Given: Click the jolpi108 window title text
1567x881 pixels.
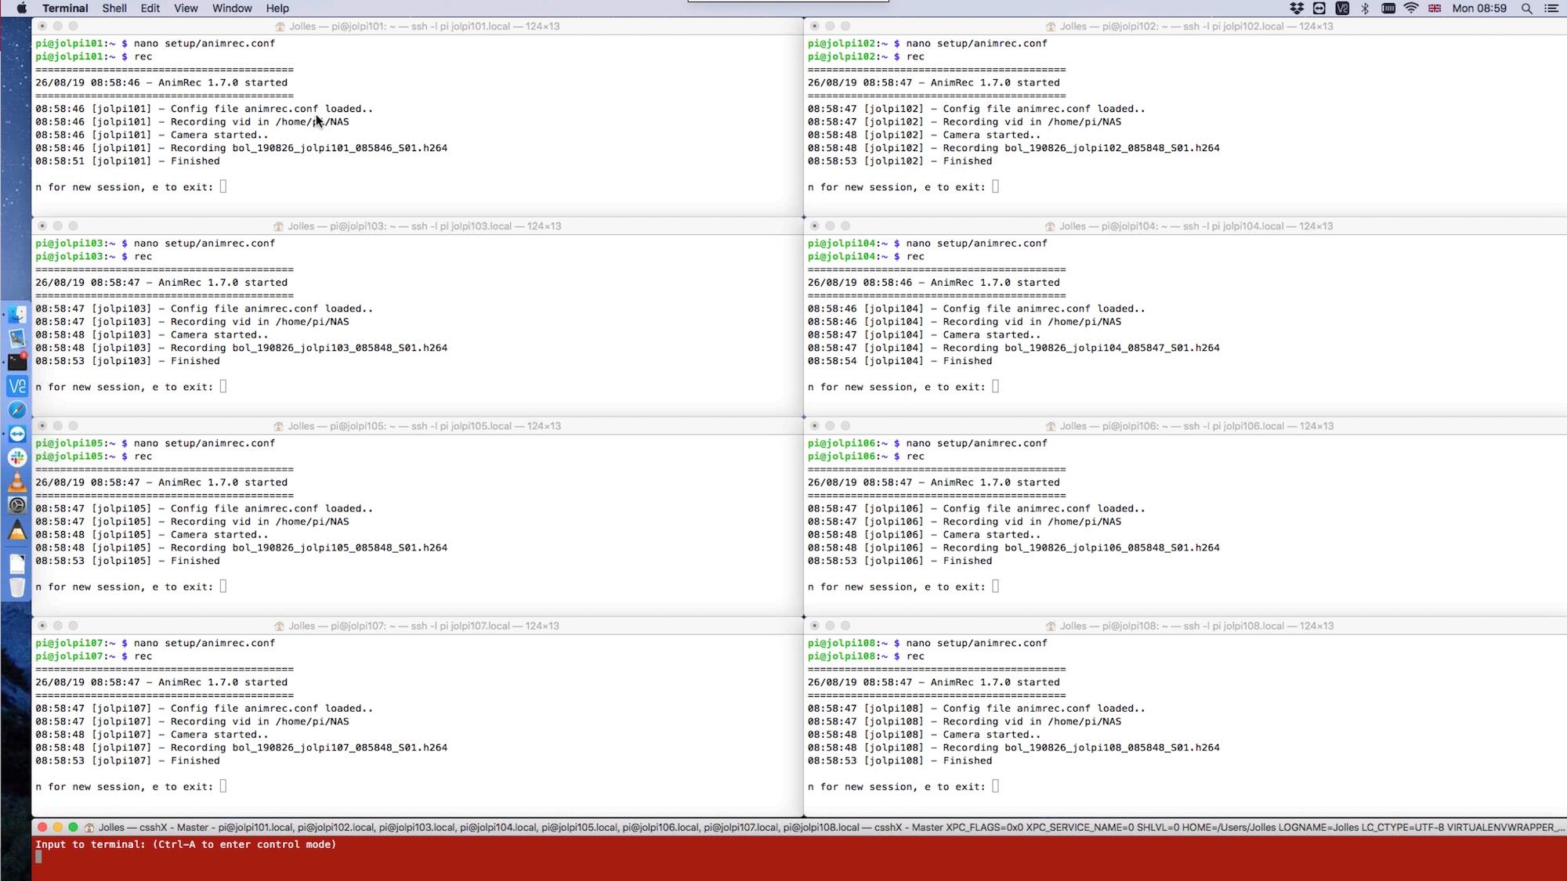Looking at the screenshot, I should click(x=1196, y=626).
